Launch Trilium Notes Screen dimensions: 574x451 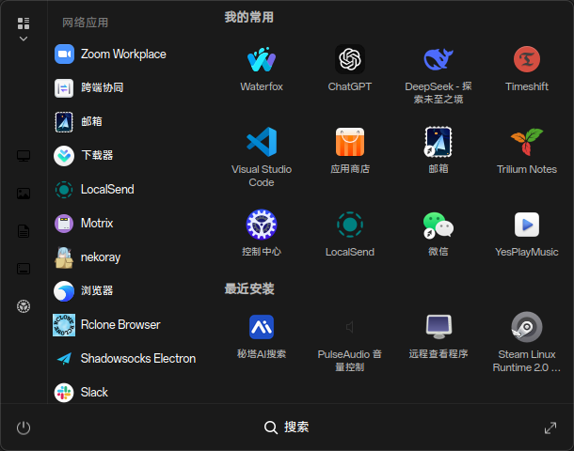527,151
